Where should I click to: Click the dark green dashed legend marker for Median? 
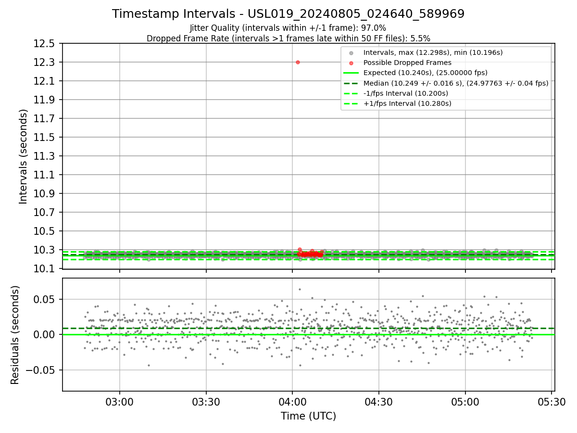pyautogui.click(x=351, y=83)
